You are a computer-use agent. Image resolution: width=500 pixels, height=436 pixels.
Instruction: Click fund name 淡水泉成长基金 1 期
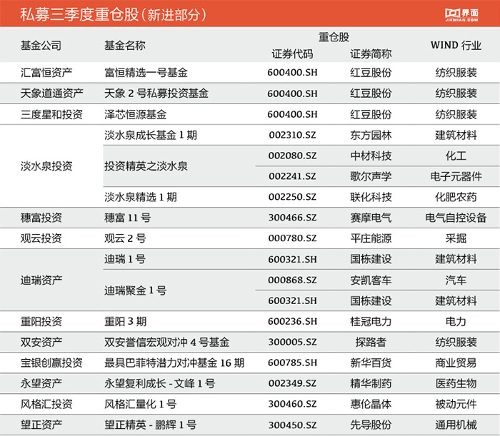[151, 135]
